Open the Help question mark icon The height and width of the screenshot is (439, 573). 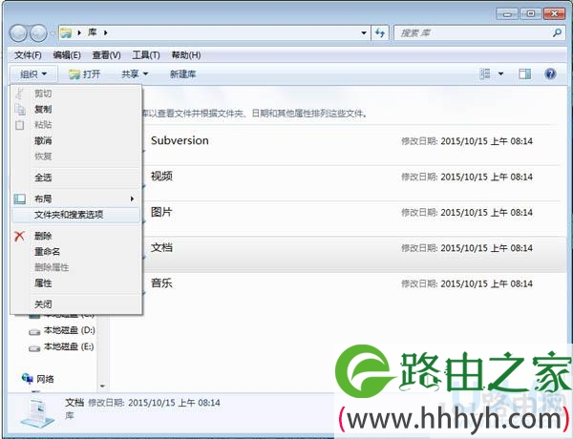[550, 74]
